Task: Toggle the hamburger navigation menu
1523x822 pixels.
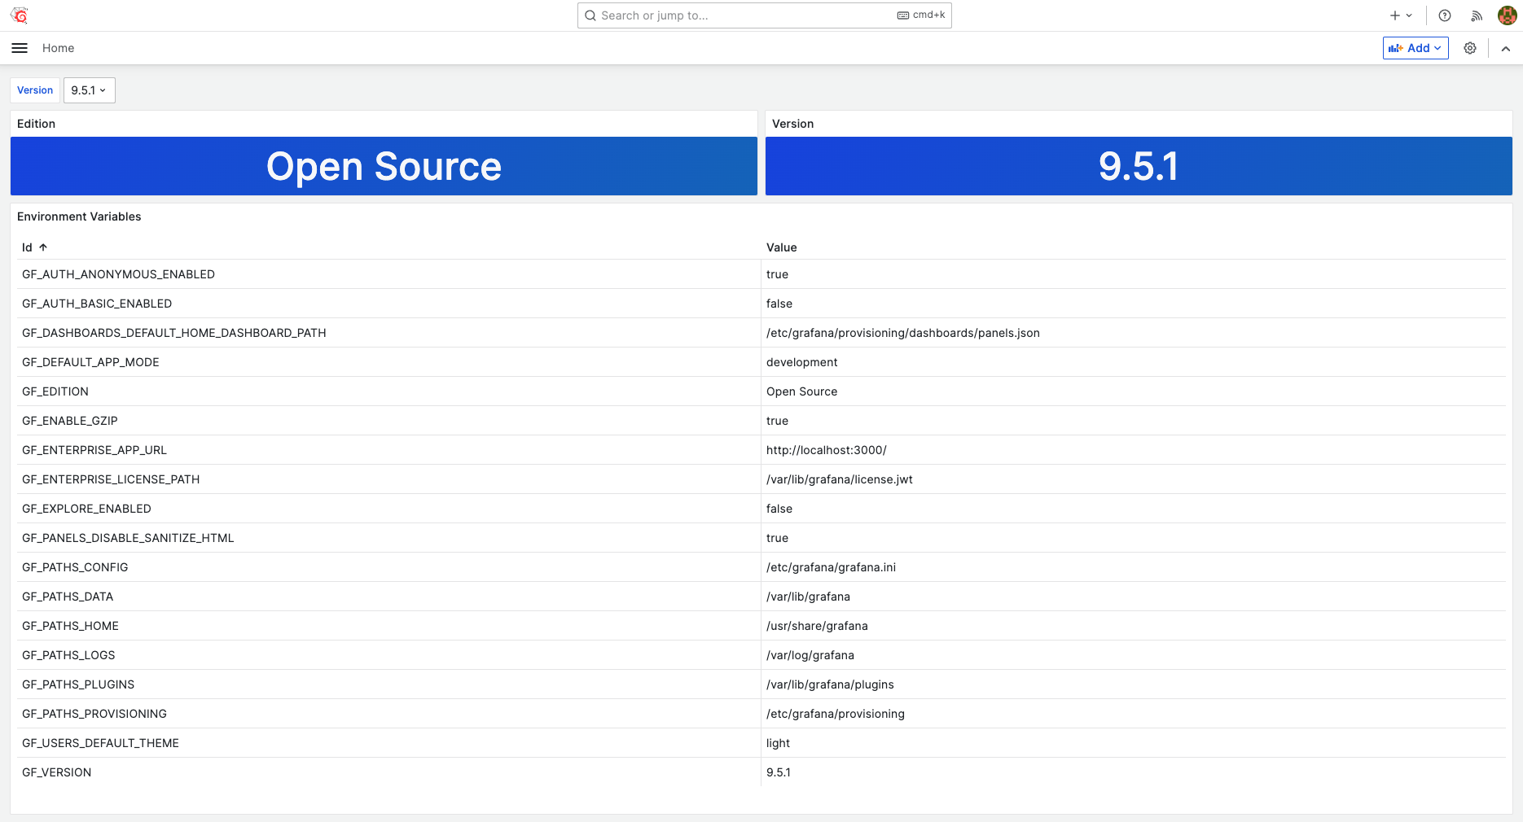Action: point(20,48)
